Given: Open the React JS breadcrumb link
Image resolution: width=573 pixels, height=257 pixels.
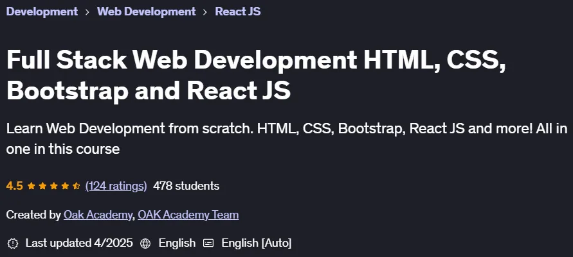Looking at the screenshot, I should [x=238, y=12].
